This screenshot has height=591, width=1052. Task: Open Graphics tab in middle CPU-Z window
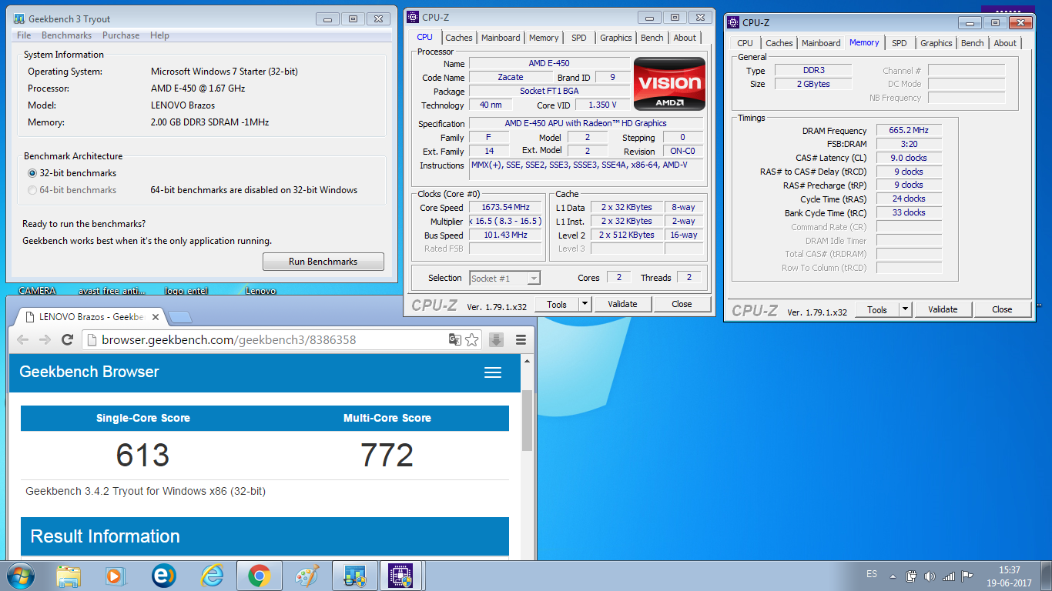click(616, 38)
